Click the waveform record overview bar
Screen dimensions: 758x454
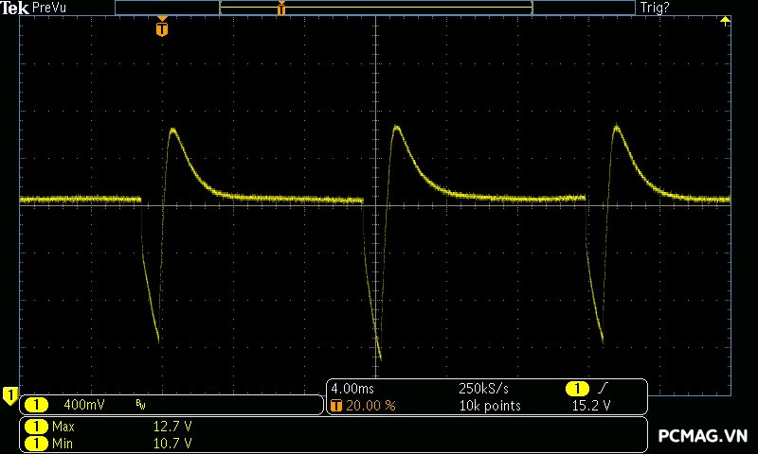374,8
